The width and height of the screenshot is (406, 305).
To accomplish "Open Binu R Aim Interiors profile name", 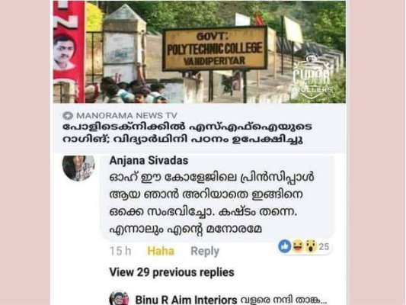I will (186, 300).
